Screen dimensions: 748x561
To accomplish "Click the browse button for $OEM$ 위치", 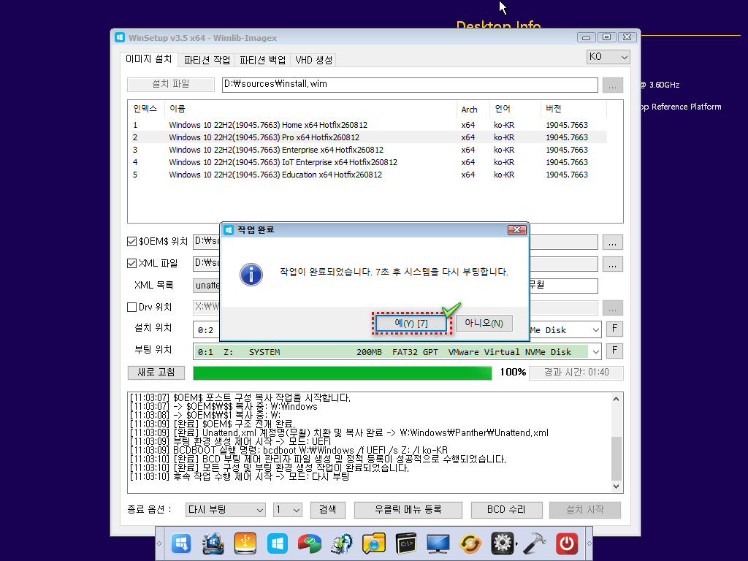I will [x=613, y=243].
